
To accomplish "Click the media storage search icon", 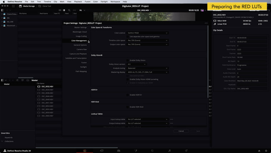I will click(x=69, y=10).
